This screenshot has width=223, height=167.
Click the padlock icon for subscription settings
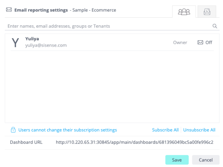[x=13, y=130]
